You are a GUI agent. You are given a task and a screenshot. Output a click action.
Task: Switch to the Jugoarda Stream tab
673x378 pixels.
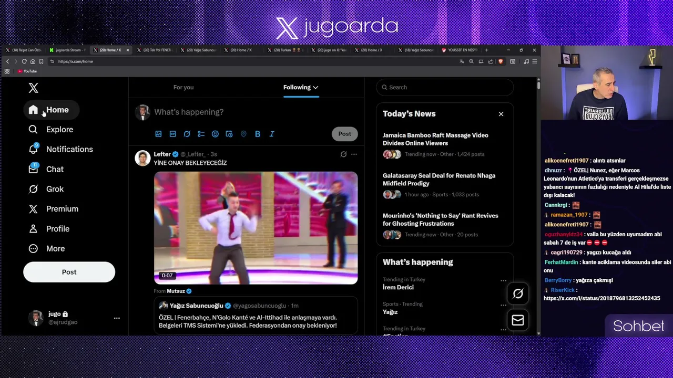click(x=68, y=50)
